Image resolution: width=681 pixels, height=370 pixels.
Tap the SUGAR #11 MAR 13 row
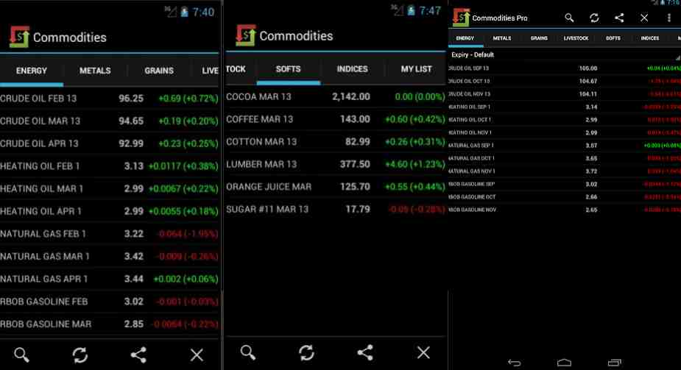[x=335, y=210]
